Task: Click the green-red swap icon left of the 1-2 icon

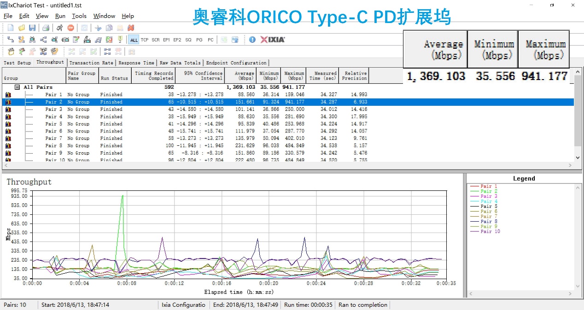Action: (x=109, y=40)
